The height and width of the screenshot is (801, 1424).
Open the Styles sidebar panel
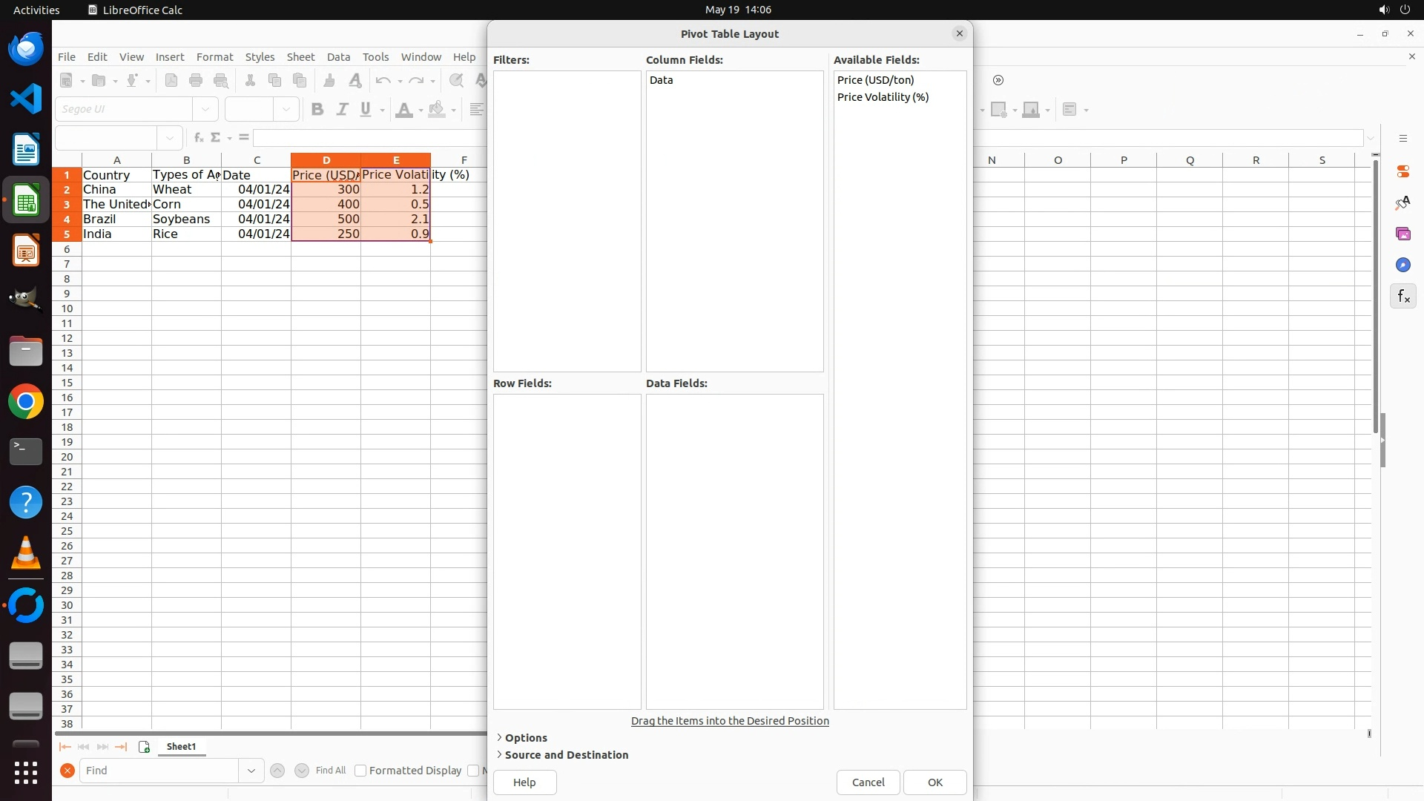1402,203
